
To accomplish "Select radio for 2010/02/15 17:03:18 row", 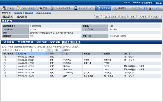I will click(5, 66).
